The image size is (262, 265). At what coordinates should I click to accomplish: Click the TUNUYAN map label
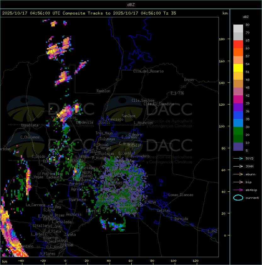[x=67, y=245]
